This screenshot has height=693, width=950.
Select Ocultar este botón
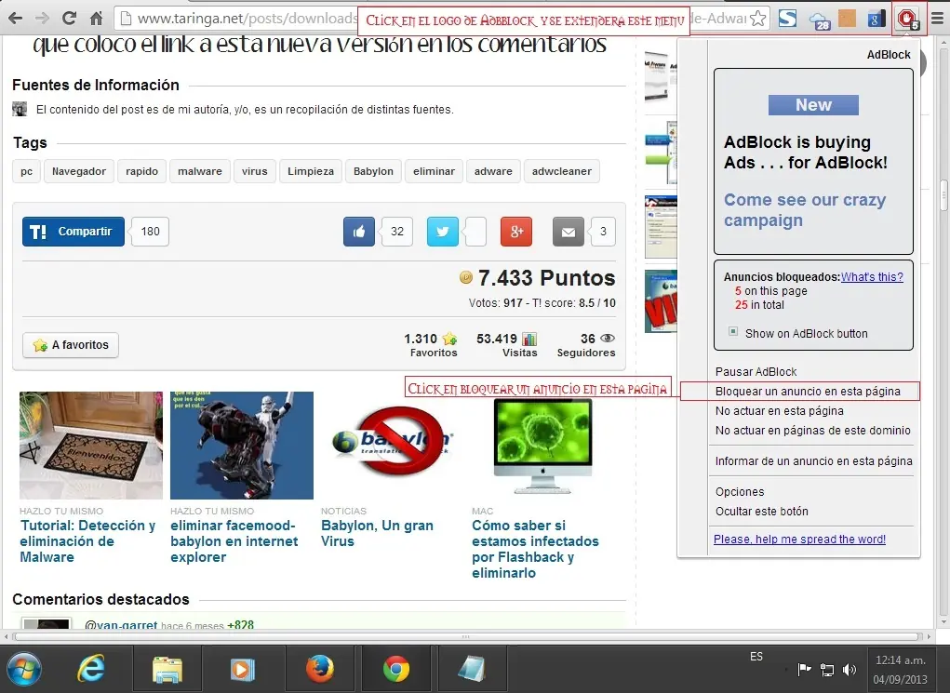[761, 512]
